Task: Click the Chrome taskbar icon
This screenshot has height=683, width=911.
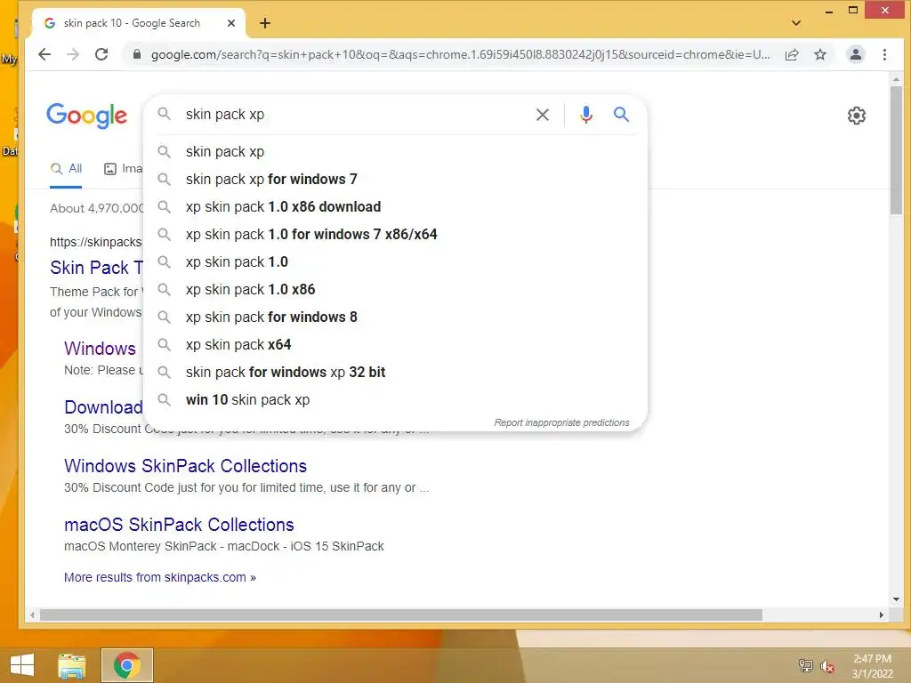Action: [x=126, y=665]
